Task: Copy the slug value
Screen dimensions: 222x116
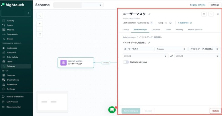Action: pyautogui.click(x=170, y=23)
